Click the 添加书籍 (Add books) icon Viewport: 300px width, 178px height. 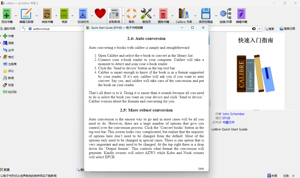[x=7, y=14]
